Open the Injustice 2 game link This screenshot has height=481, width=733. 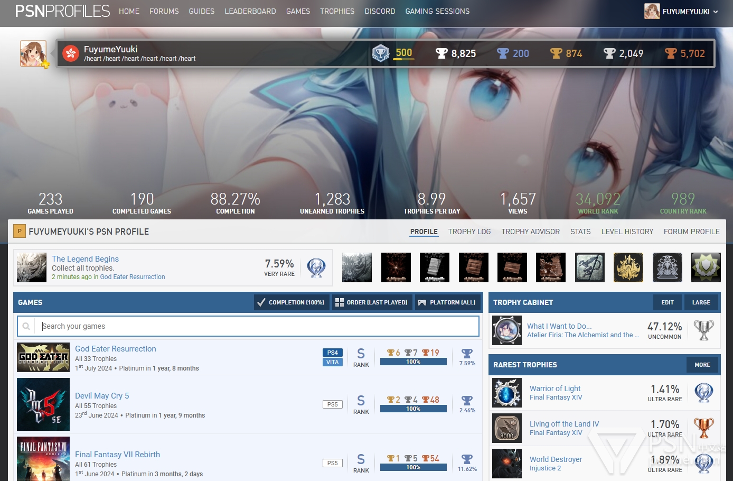(545, 468)
